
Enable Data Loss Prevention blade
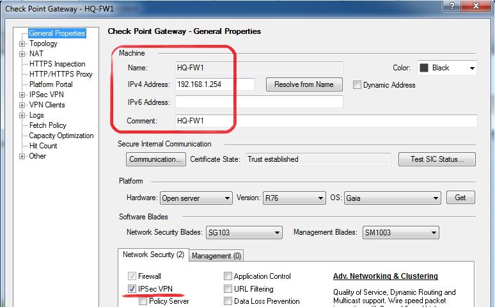(x=228, y=301)
